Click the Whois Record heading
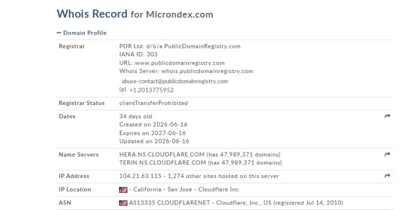 click(x=92, y=14)
